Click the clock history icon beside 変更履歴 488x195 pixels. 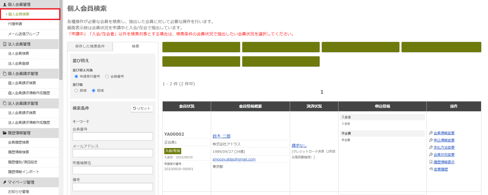click(x=431, y=169)
